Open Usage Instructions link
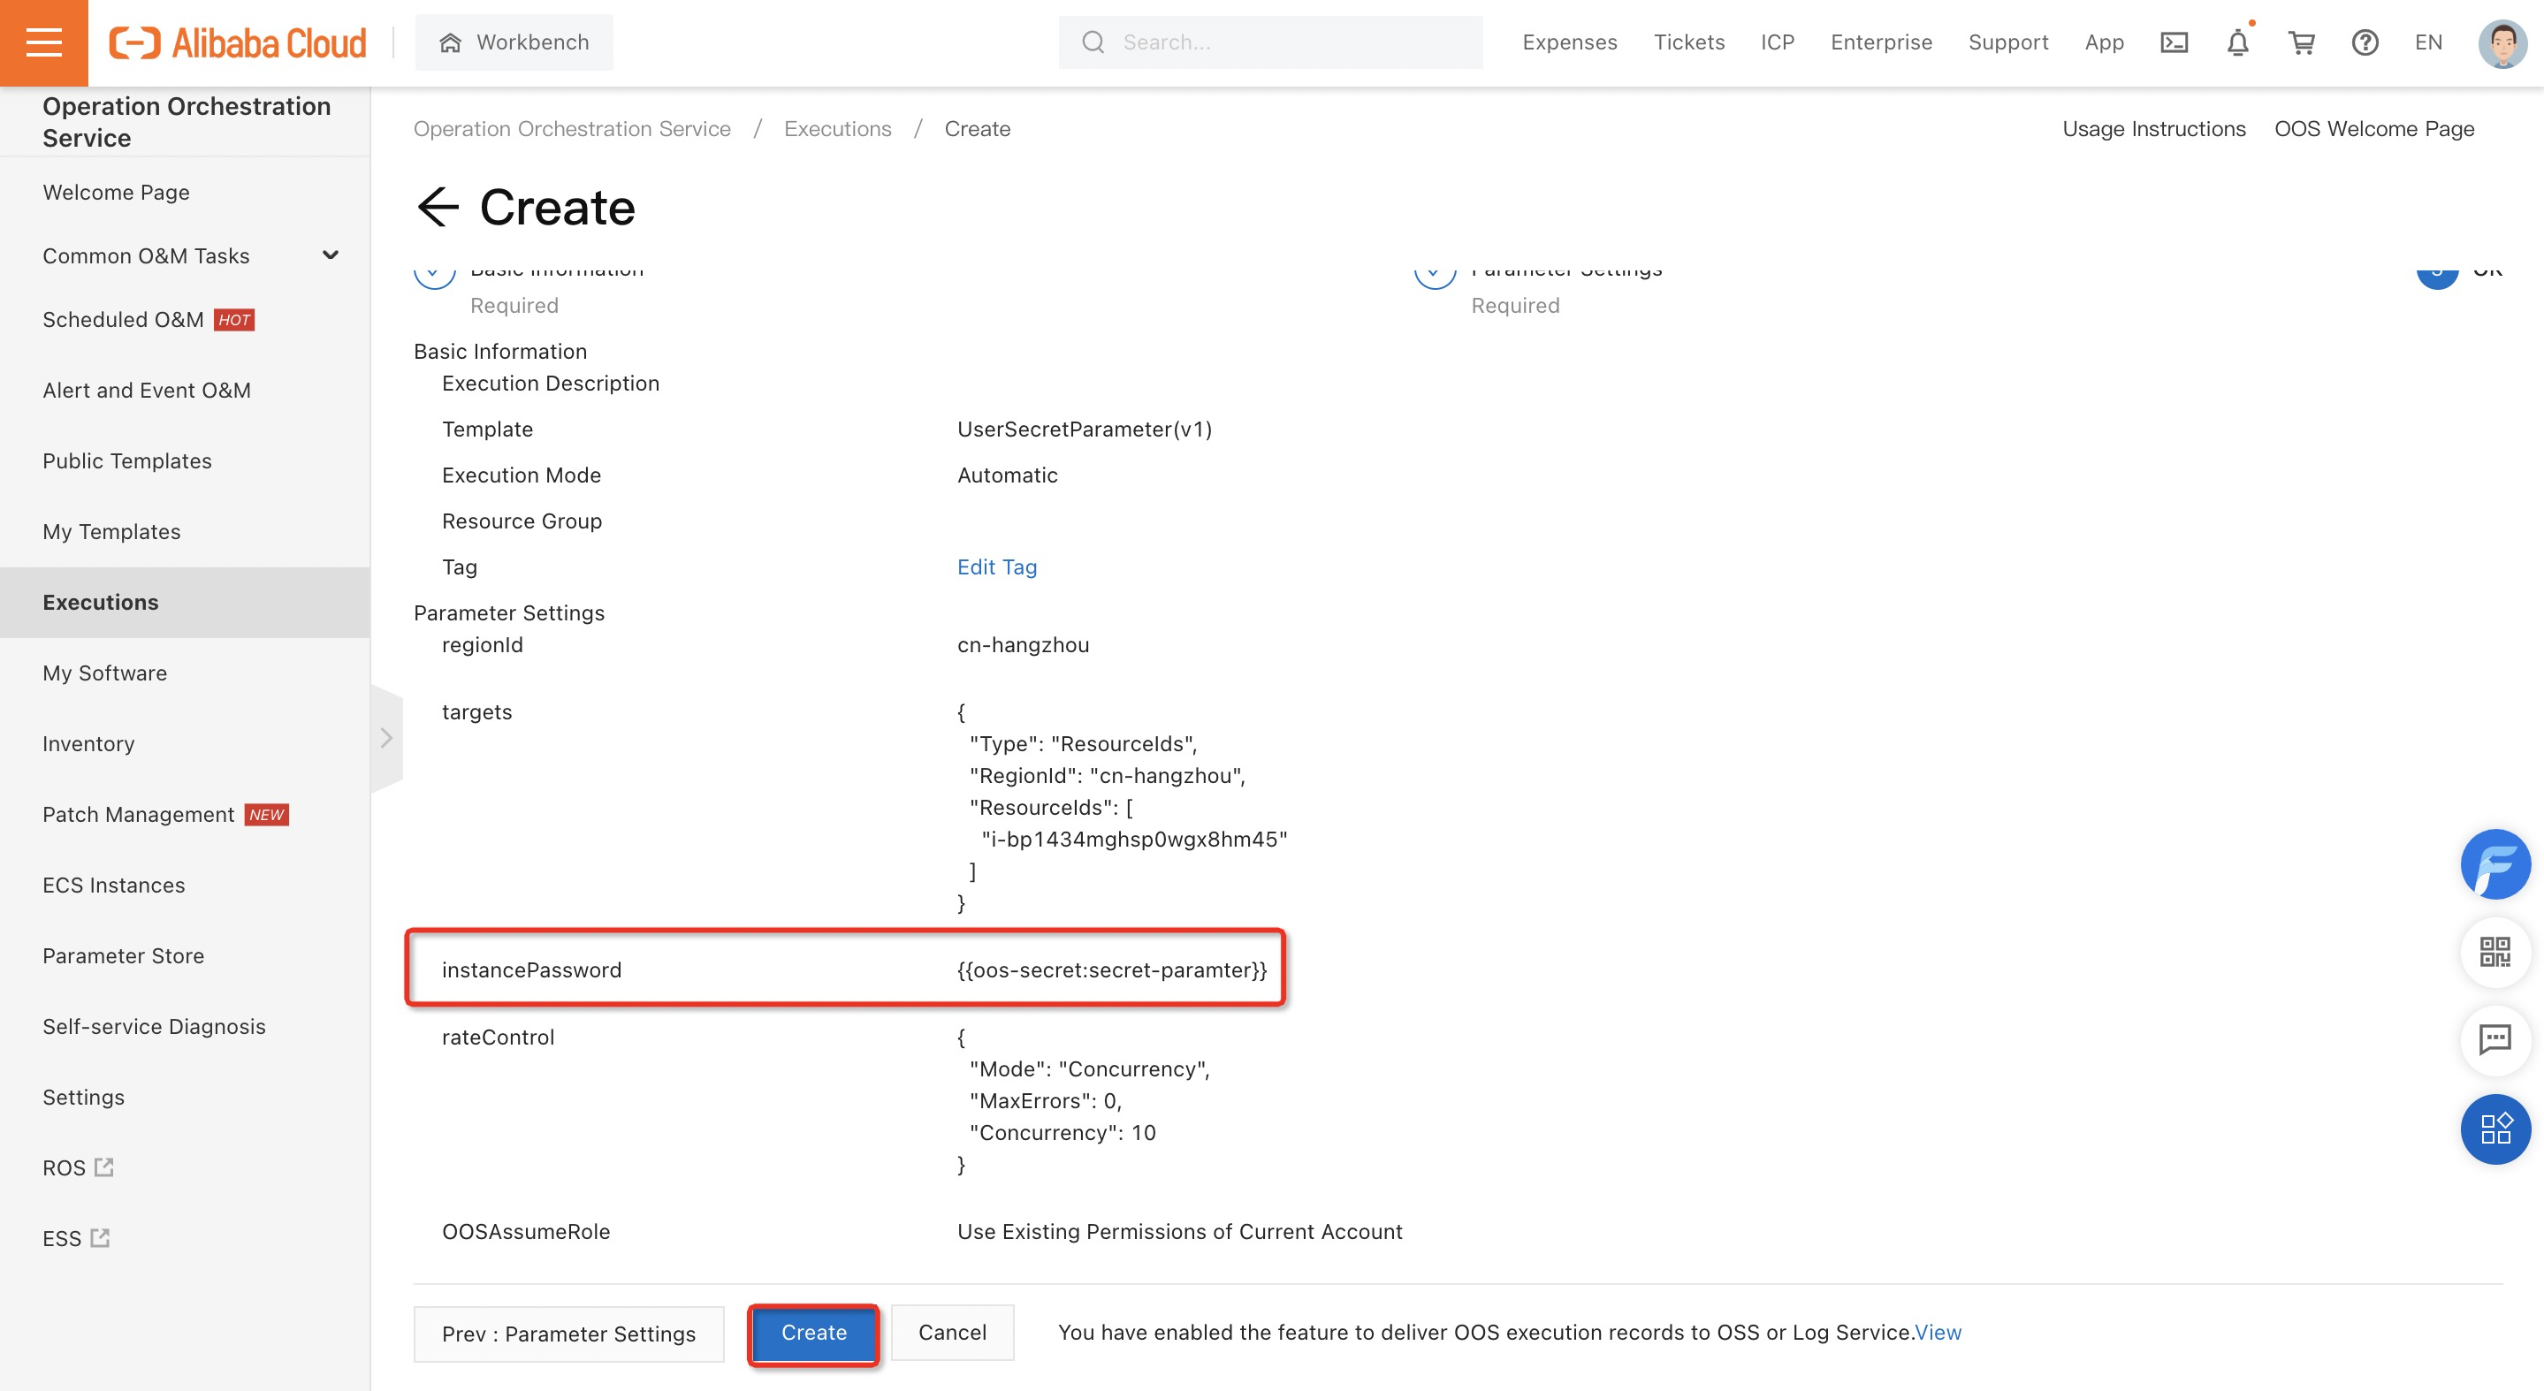2544x1391 pixels. [2153, 129]
